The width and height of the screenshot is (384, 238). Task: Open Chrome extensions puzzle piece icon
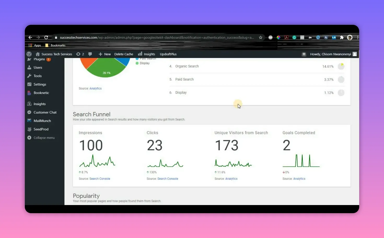342,37
